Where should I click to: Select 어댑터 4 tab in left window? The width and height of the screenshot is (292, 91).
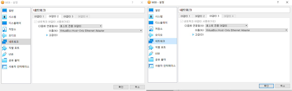[83, 16]
